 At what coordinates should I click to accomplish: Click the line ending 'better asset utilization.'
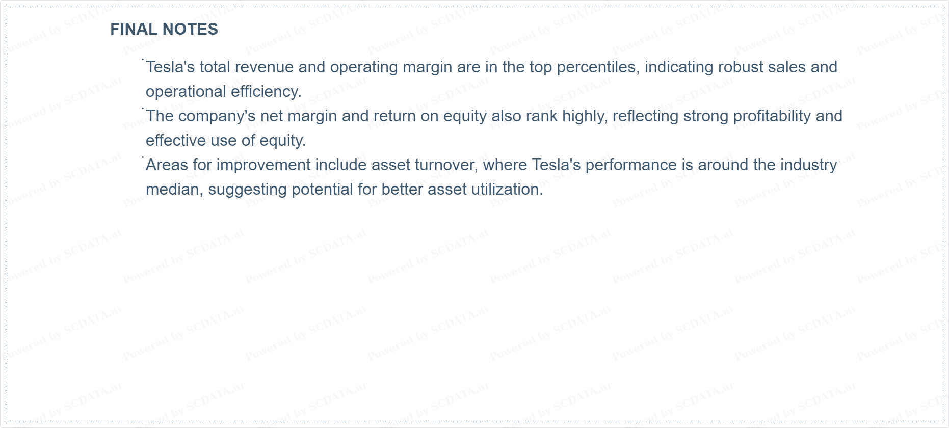coord(345,190)
